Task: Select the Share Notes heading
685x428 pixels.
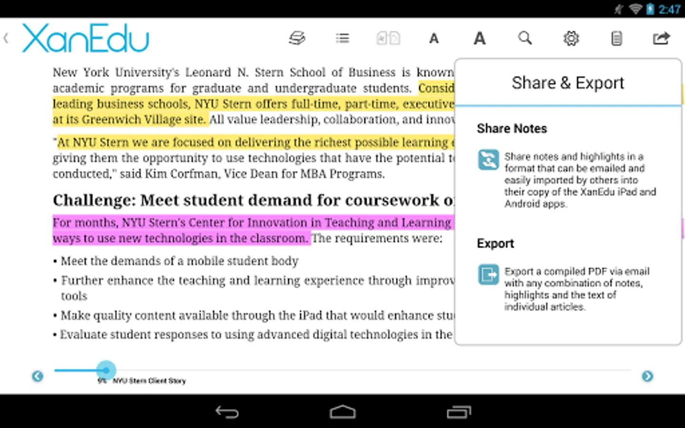Action: [x=512, y=128]
